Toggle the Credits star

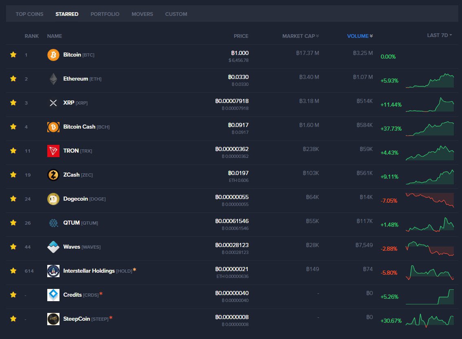(13, 295)
